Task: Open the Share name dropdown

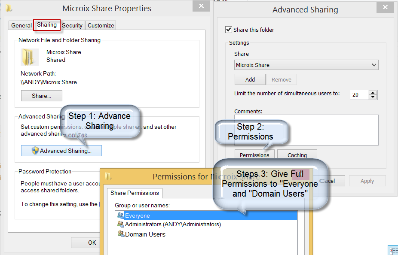Action: 374,65
